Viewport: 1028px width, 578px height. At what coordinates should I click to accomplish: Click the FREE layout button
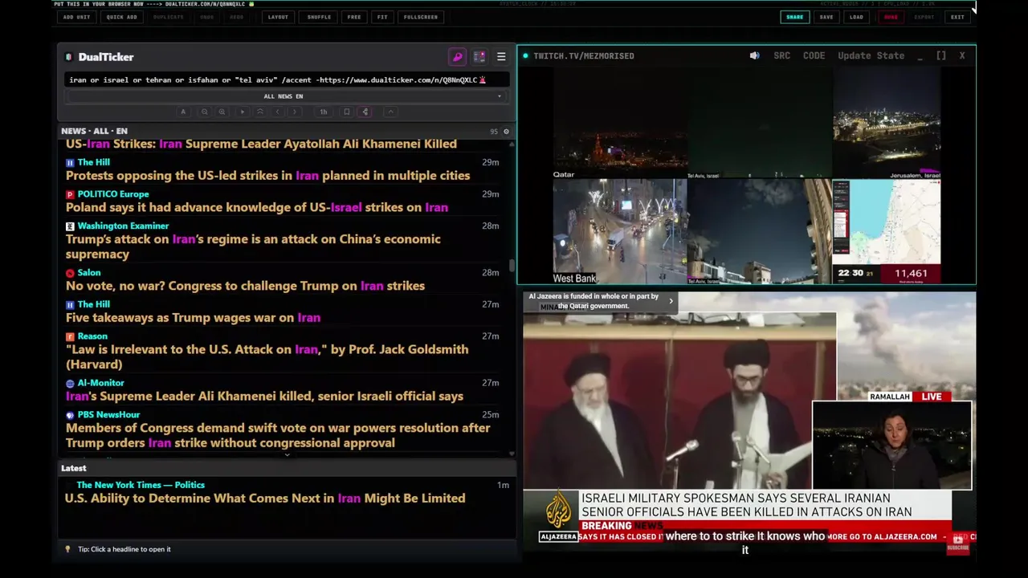[x=354, y=17]
